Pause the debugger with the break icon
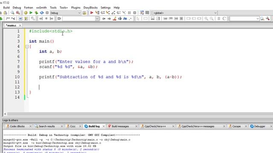This screenshot has height=153, width=273. (x=129, y=13)
